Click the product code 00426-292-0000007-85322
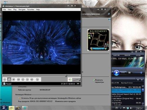Screen dimensions: 147x110 click(x=41, y=101)
